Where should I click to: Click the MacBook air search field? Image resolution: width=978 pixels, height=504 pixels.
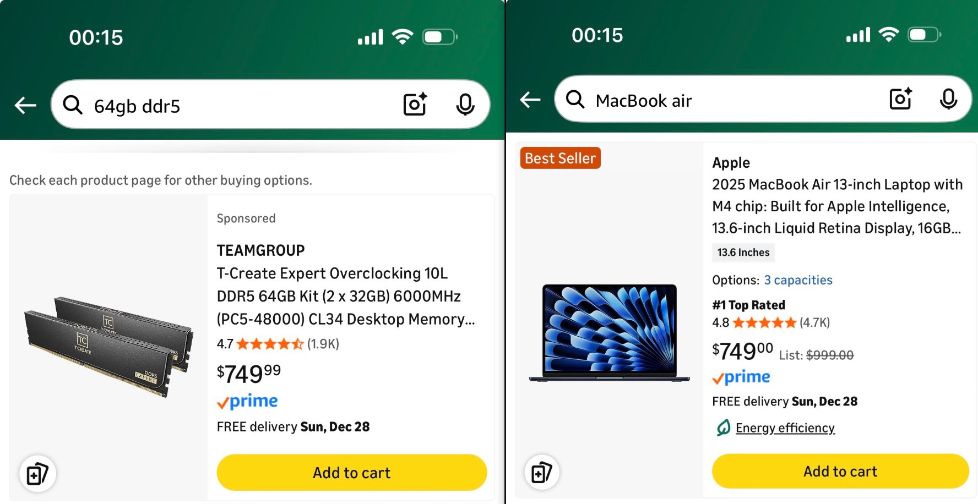[x=732, y=101]
